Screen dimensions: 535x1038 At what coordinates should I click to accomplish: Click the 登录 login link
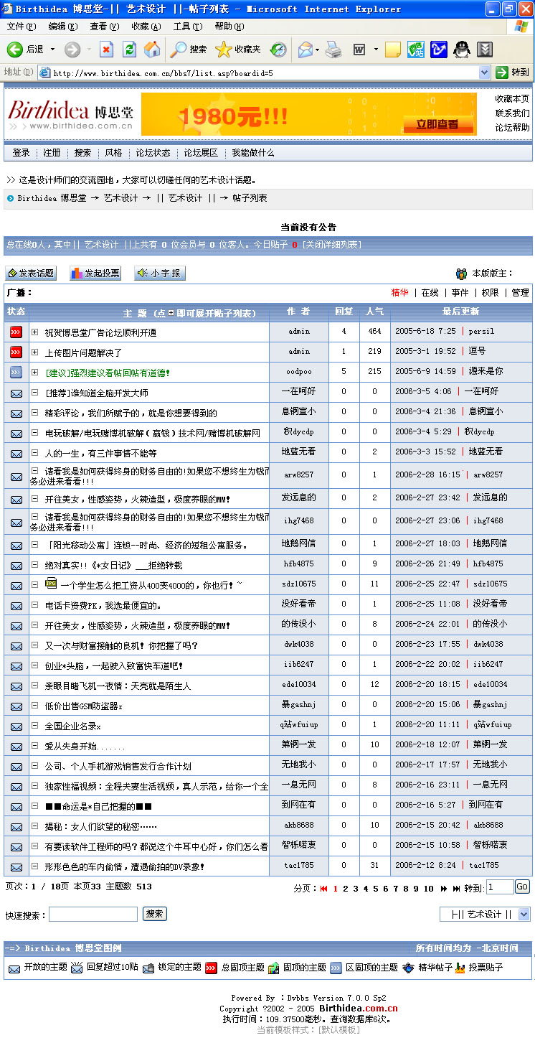coord(22,153)
